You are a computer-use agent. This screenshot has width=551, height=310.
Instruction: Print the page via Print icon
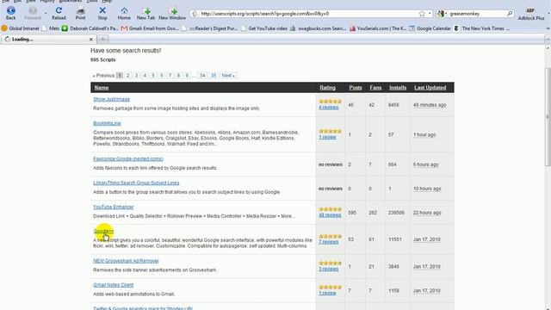click(80, 13)
